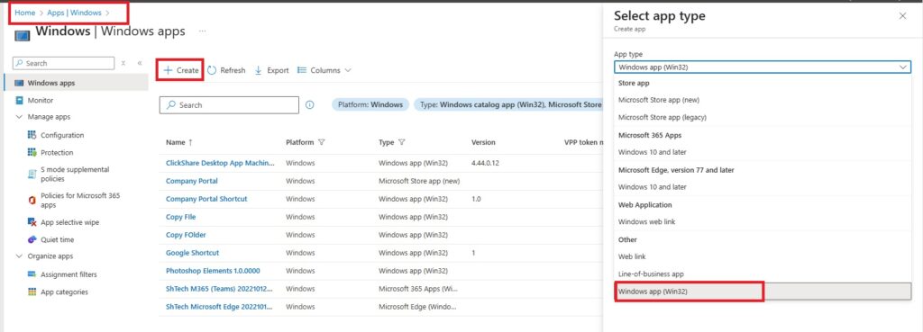Click the plus icon on Create
923x332 pixels.
coord(168,70)
